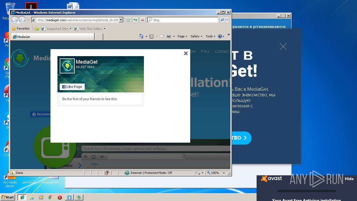Go back with the IE Back arrow
The image size is (357, 201).
[15, 20]
